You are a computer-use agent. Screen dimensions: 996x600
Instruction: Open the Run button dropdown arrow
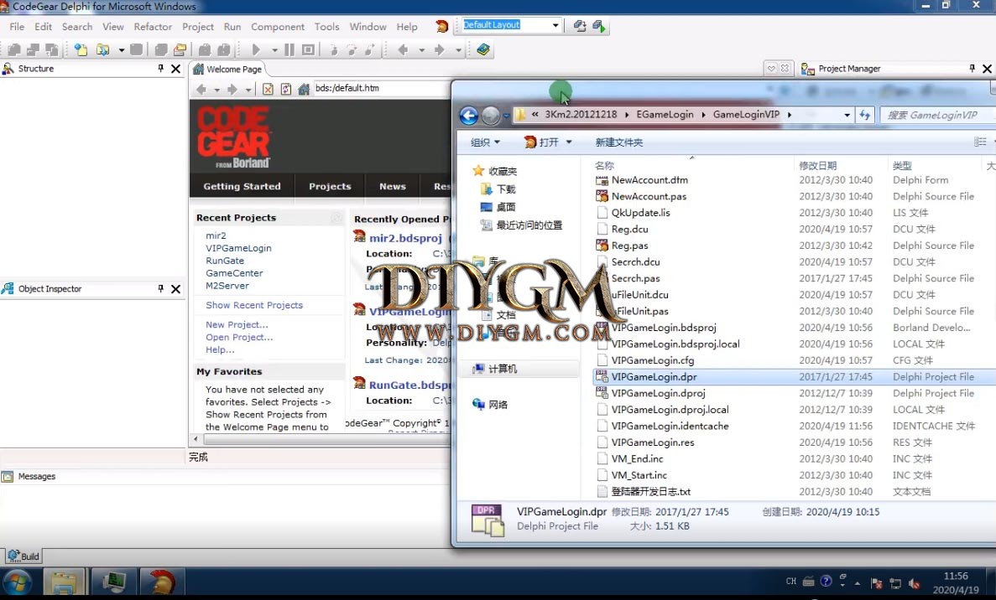click(274, 49)
